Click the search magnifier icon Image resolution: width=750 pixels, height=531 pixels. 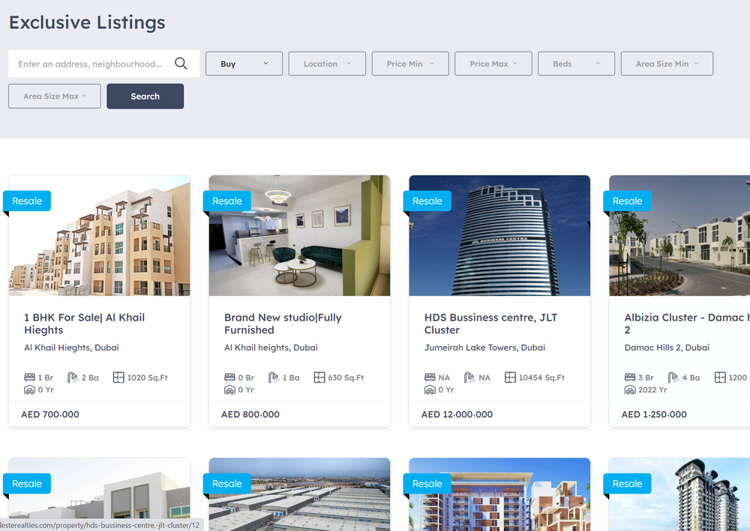[181, 64]
